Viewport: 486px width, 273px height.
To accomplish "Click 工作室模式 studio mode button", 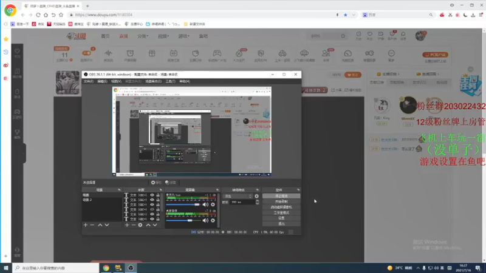I will pos(281,213).
